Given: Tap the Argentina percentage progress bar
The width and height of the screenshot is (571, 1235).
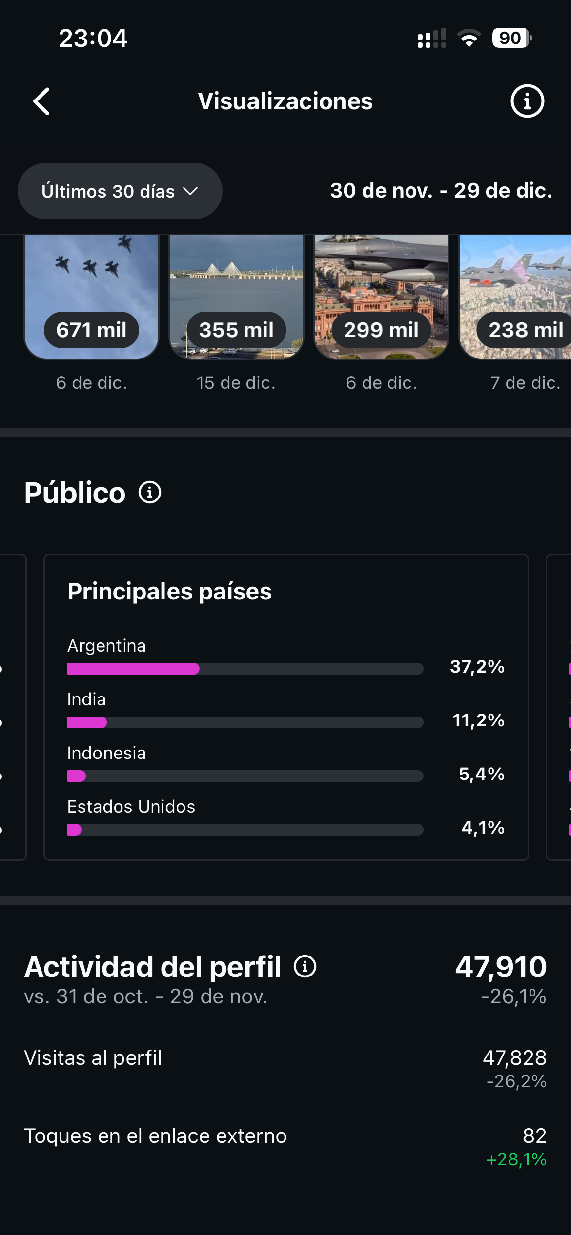Looking at the screenshot, I should click(x=245, y=669).
